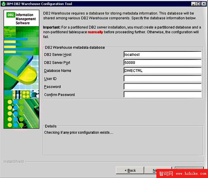Image resolution: width=208 pixels, height=178 pixels.
Task: Click the 'User ID' label
Action: [x=50, y=79]
